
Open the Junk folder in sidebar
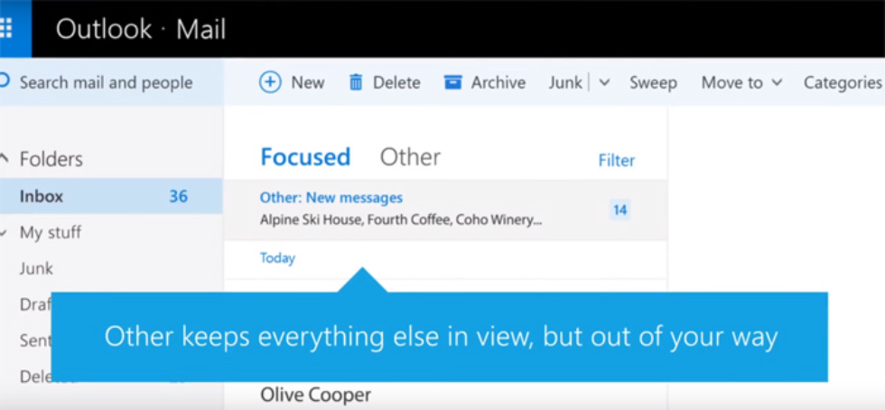pos(36,268)
